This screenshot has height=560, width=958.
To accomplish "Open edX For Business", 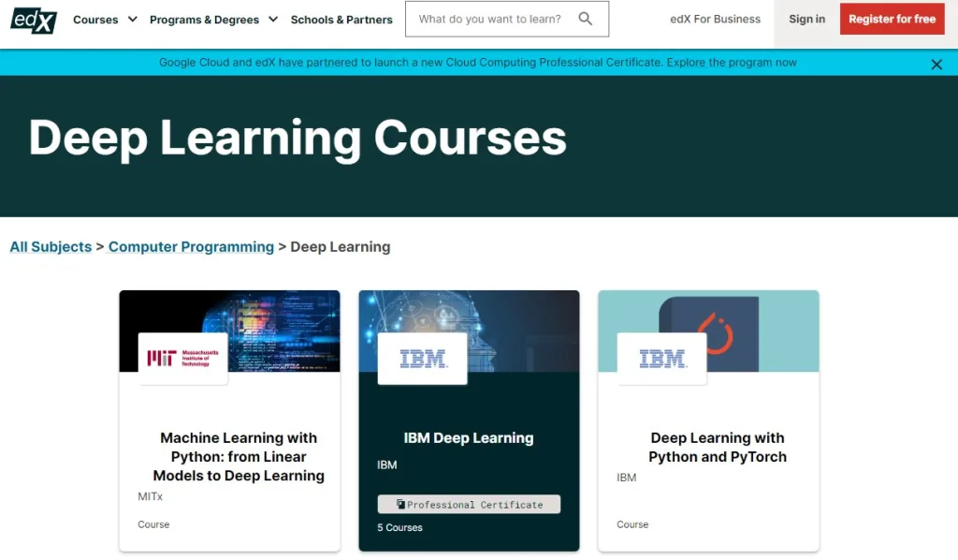I will point(715,19).
